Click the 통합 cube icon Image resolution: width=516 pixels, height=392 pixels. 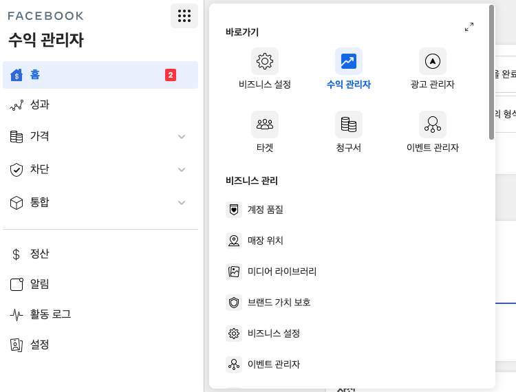(x=17, y=203)
